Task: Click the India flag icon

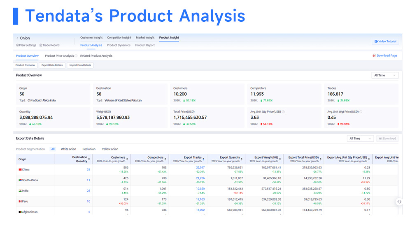Action: pyautogui.click(x=20, y=191)
